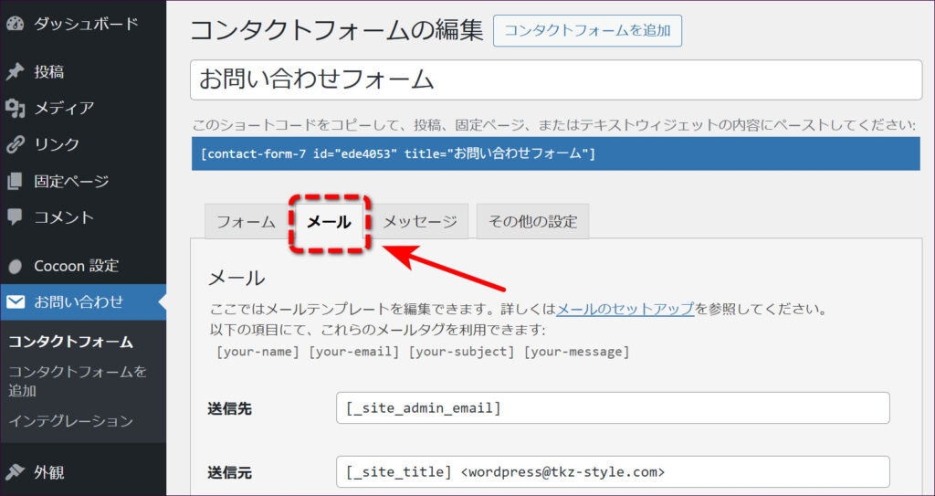935x496 pixels.
Task: Select the メール tab
Action: point(330,222)
